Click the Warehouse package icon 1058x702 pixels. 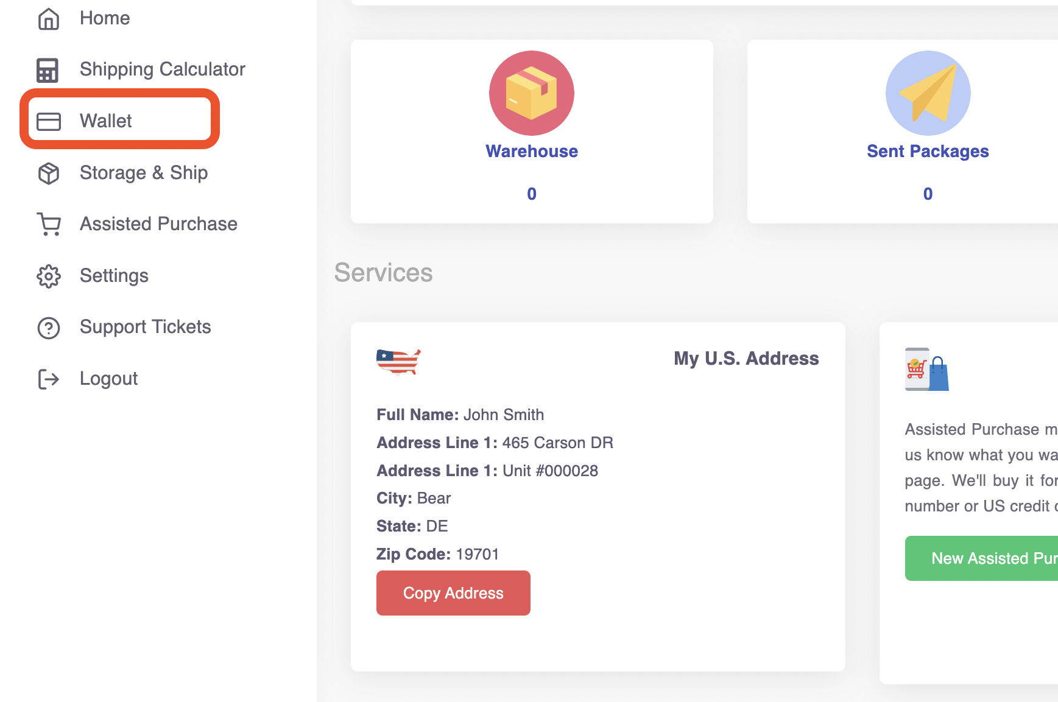coord(531,93)
